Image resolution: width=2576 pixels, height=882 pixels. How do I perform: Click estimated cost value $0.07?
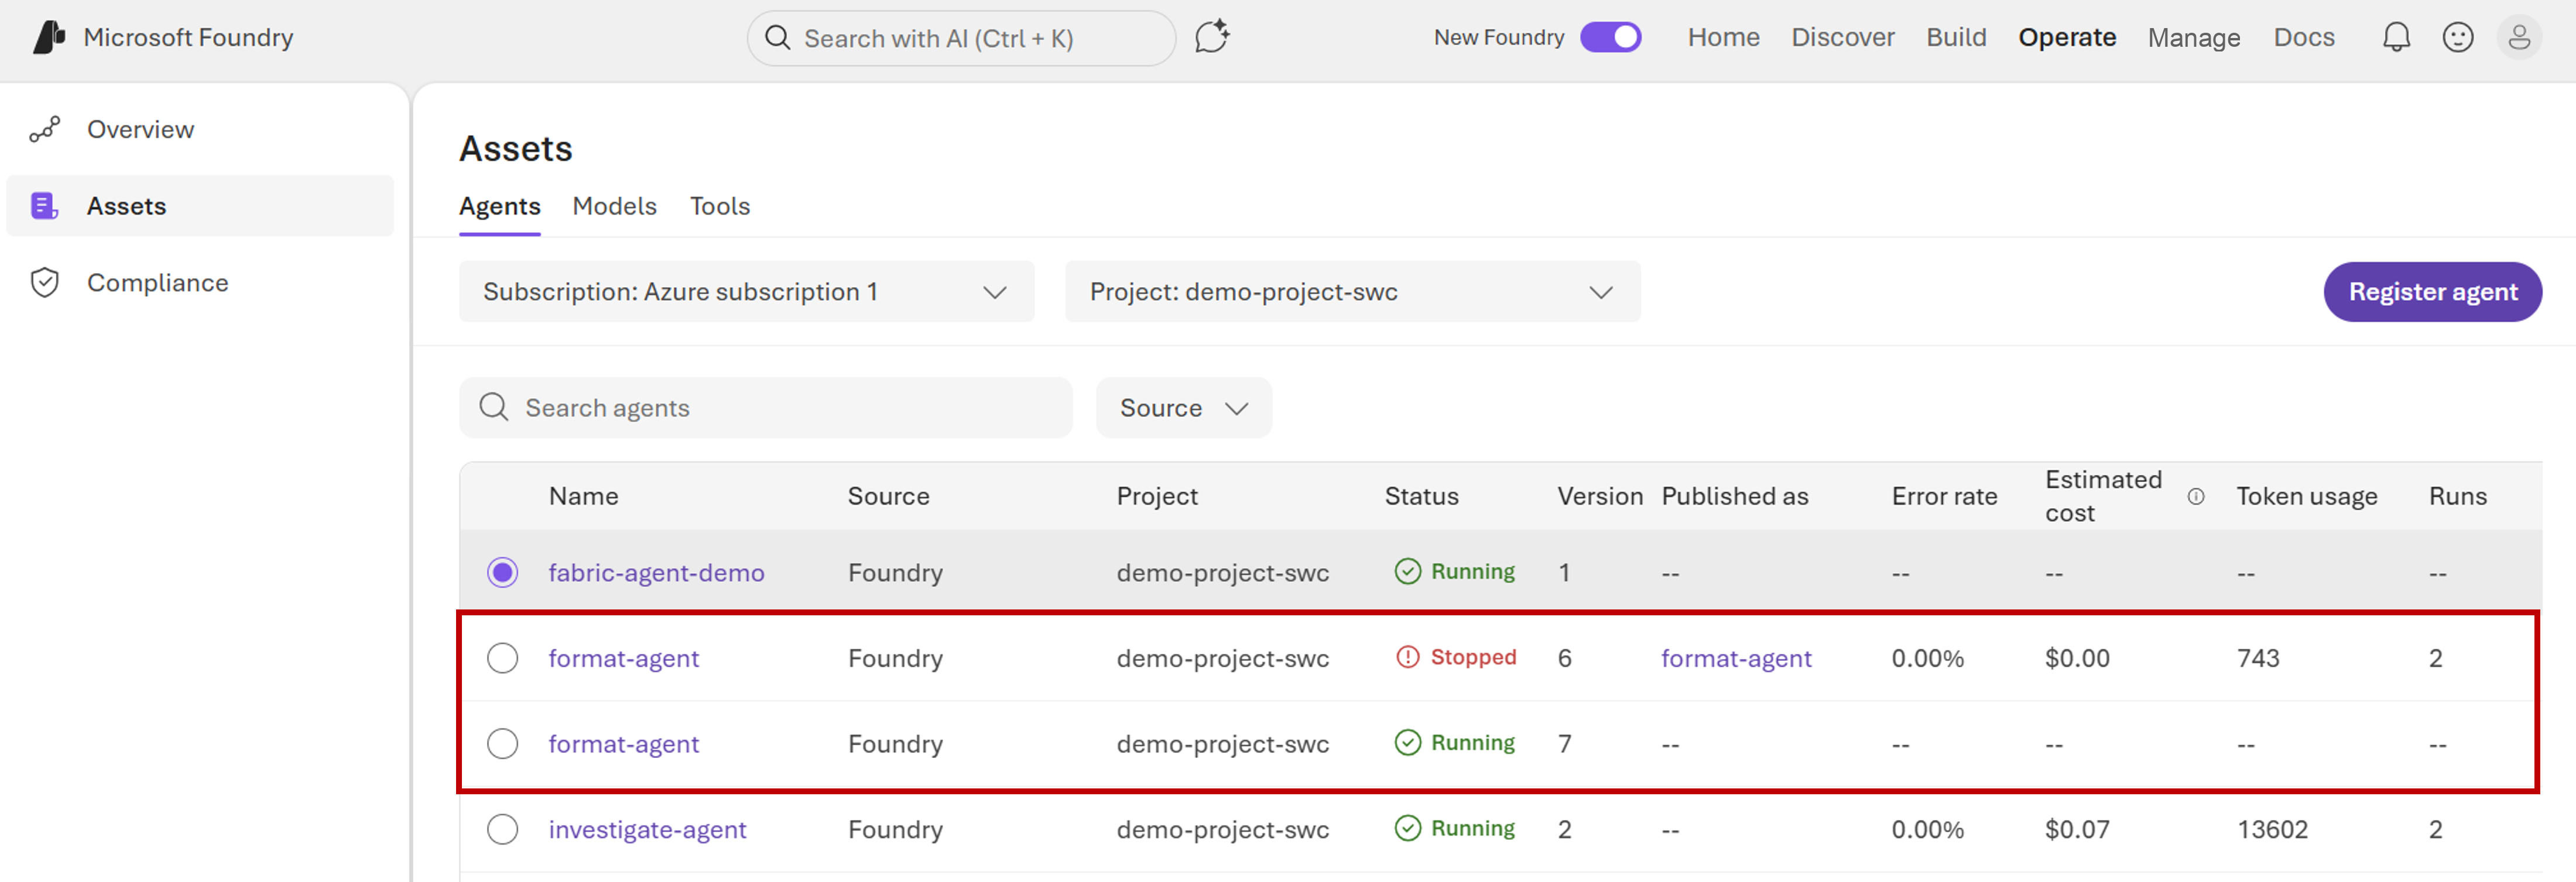(2077, 829)
